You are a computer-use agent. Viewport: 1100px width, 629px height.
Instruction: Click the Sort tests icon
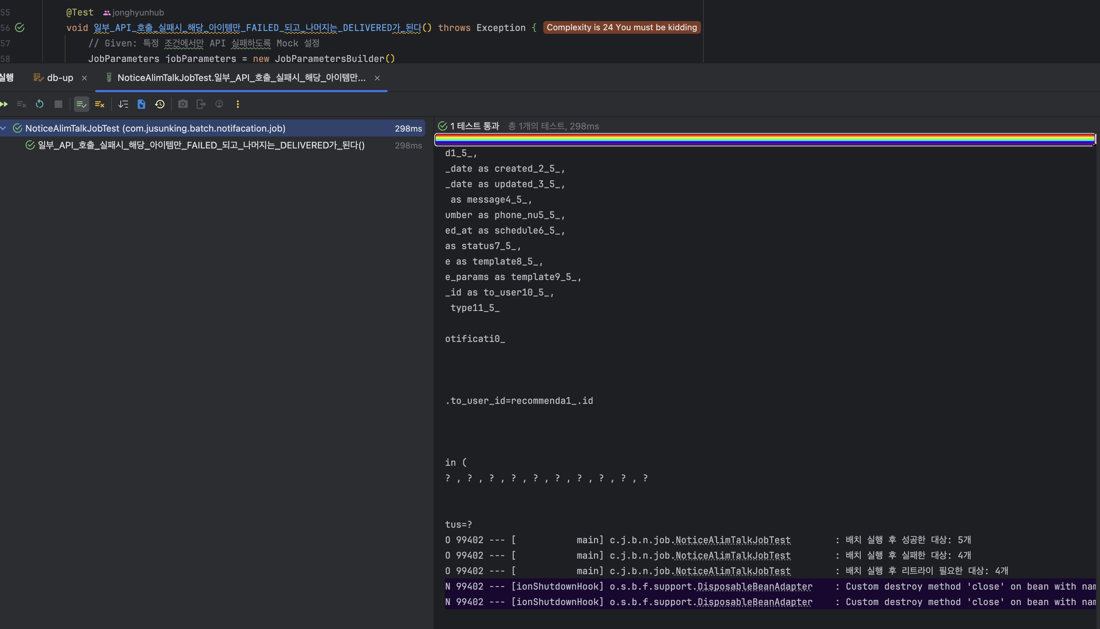coord(123,104)
